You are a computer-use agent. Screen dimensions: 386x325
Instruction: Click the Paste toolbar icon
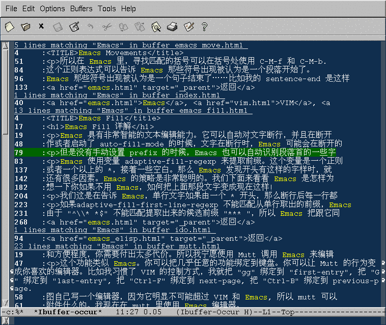coord(140,26)
